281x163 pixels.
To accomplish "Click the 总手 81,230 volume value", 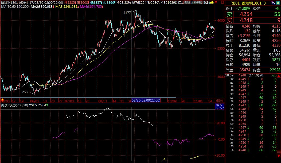I will point(244,45).
